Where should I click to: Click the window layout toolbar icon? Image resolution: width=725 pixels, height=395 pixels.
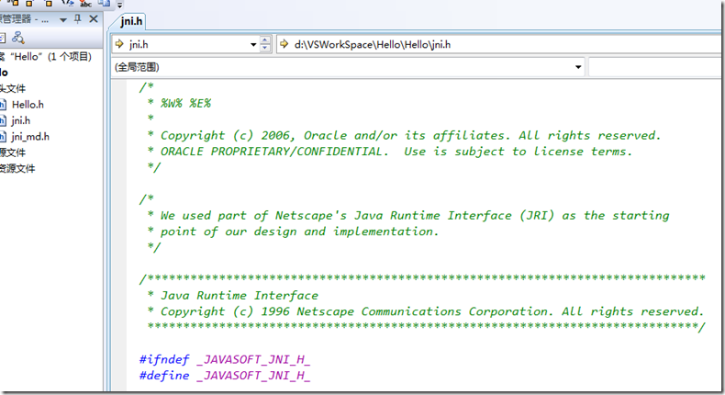(104, 3)
